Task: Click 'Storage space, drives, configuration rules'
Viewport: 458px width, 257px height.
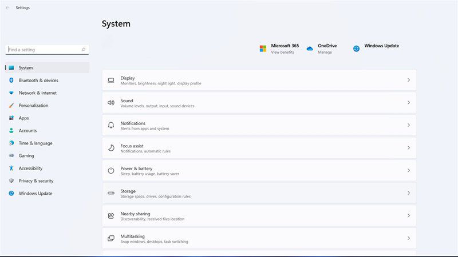Action: tap(155, 196)
